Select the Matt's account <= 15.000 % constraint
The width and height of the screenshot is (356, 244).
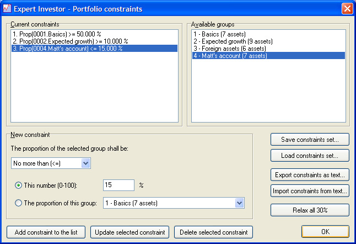(67, 49)
